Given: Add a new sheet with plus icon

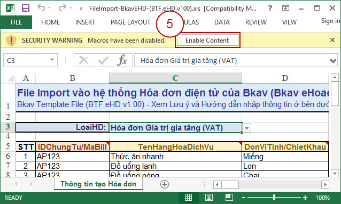Looking at the screenshot, I should pos(165,184).
